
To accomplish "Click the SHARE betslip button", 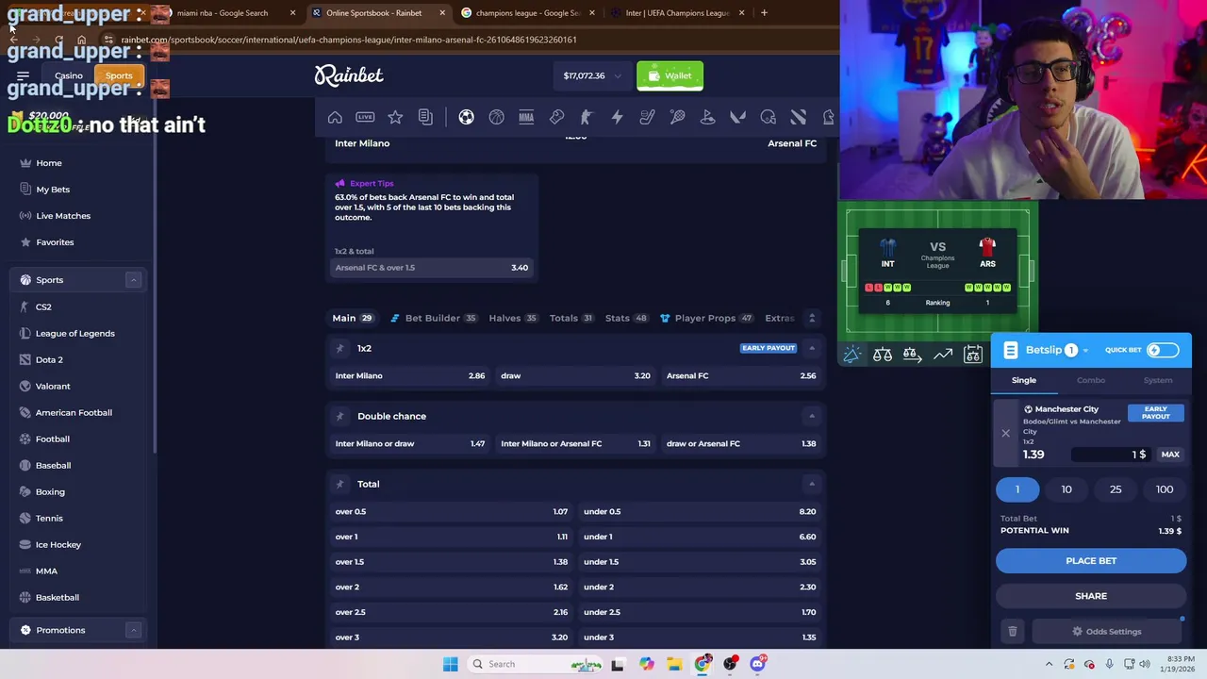I will click(x=1091, y=596).
